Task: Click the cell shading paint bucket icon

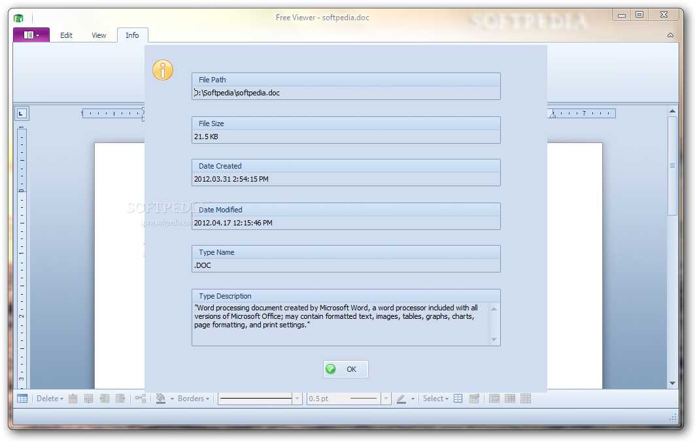Action: (x=160, y=399)
